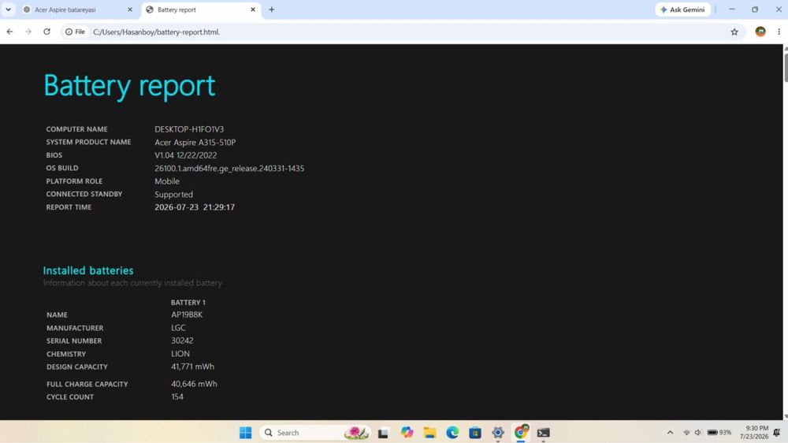This screenshot has height=443, width=788.
Task: Click the Ask Gemini button
Action: pos(682,9)
